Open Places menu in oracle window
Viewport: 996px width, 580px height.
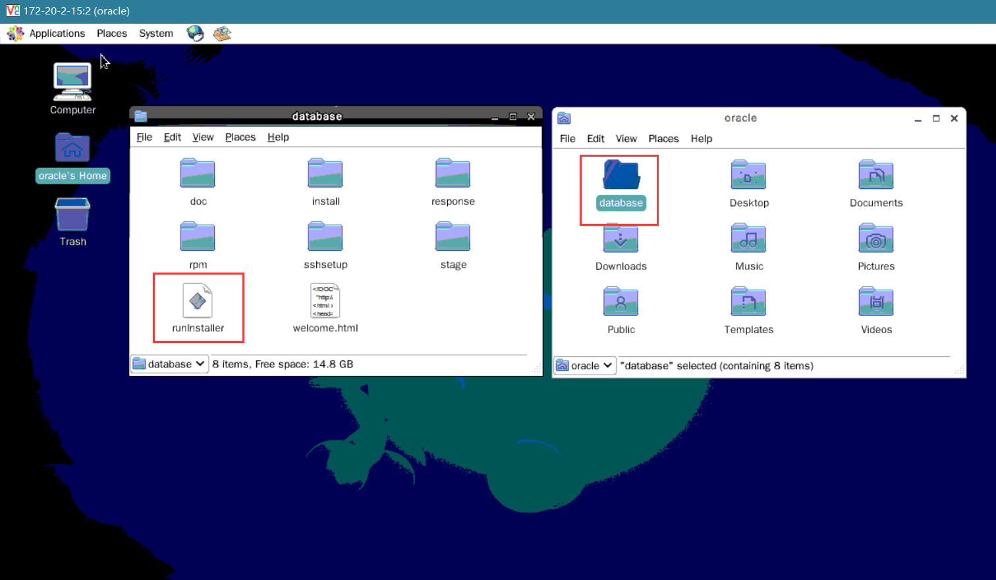(663, 138)
